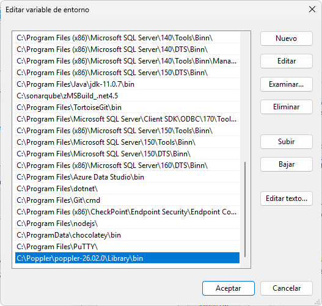Close the Editar variable de entorno dialog

(312, 9)
